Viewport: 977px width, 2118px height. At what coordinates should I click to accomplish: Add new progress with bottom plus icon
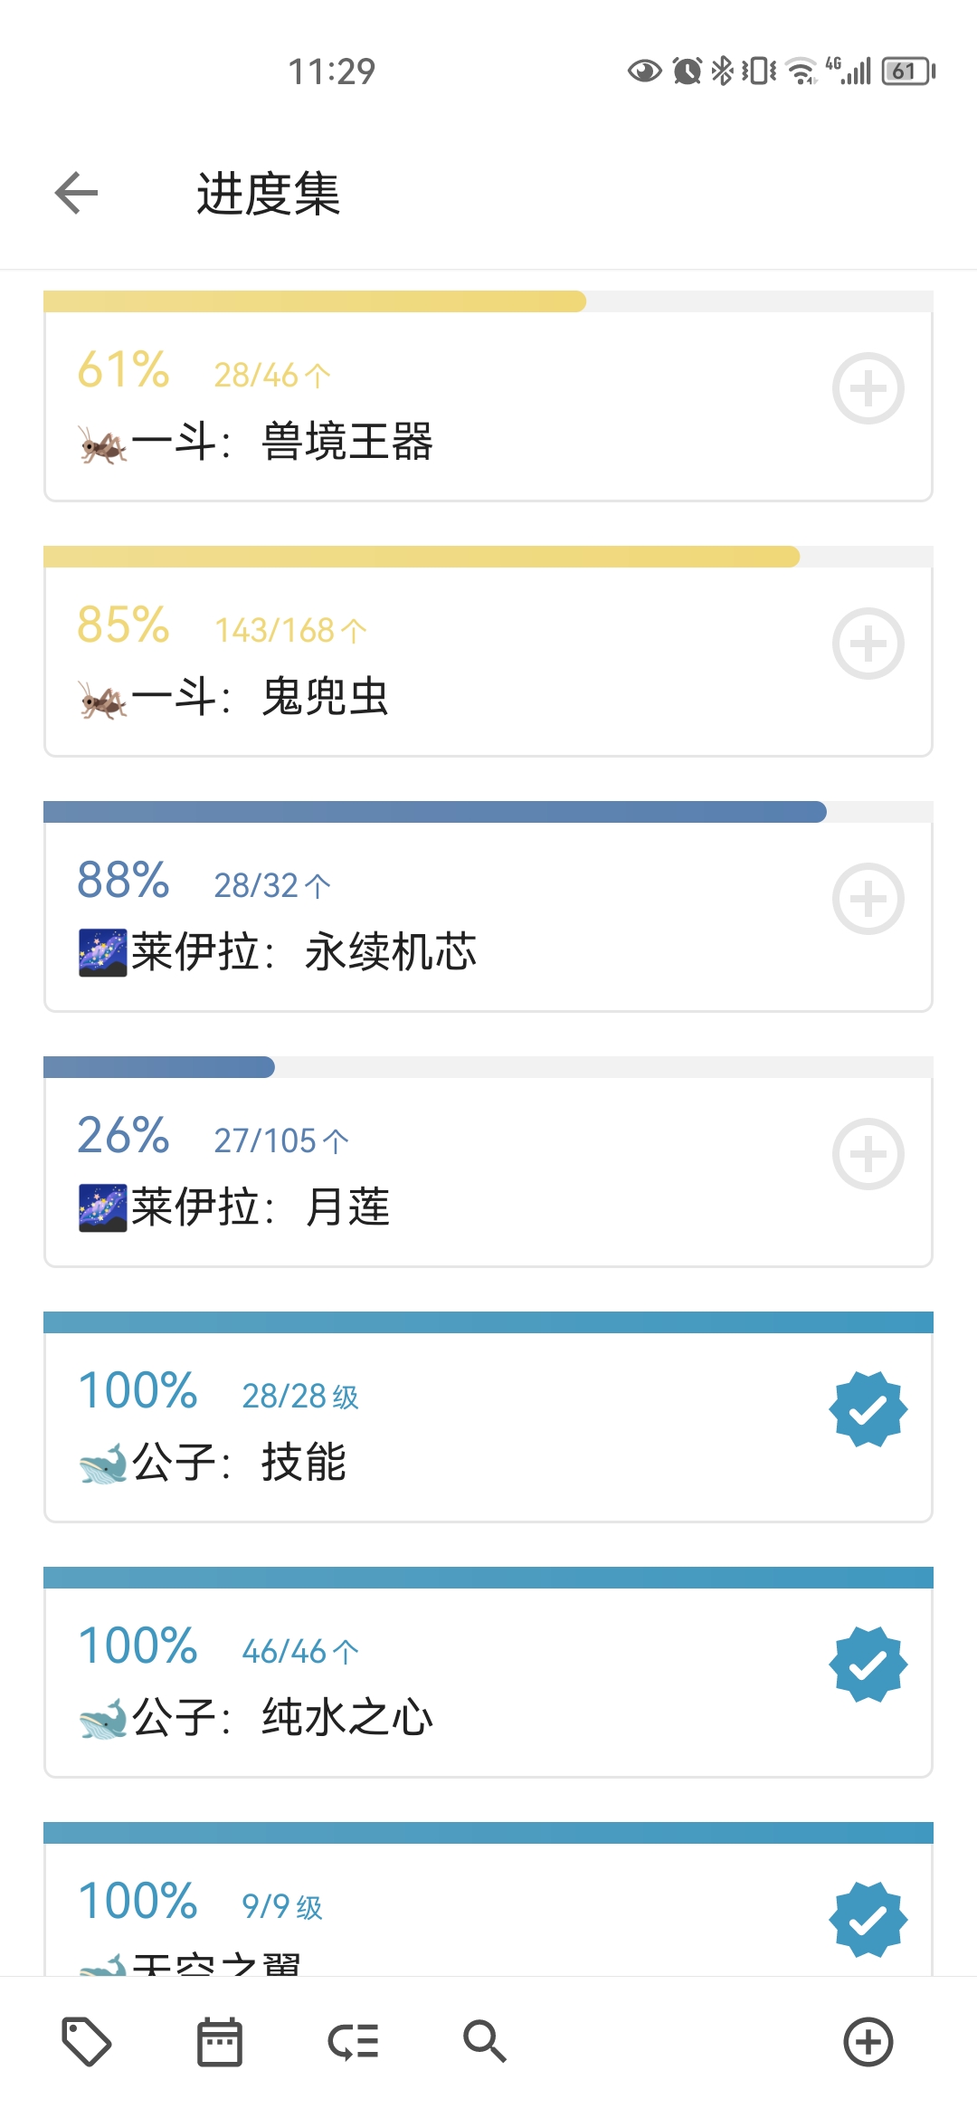[x=868, y=2042]
